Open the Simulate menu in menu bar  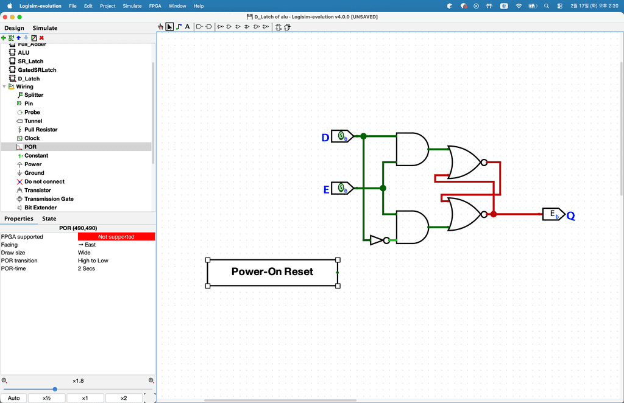tap(132, 5)
